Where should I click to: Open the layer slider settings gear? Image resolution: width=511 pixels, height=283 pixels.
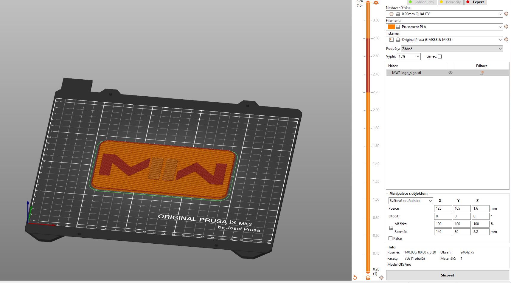point(381,278)
